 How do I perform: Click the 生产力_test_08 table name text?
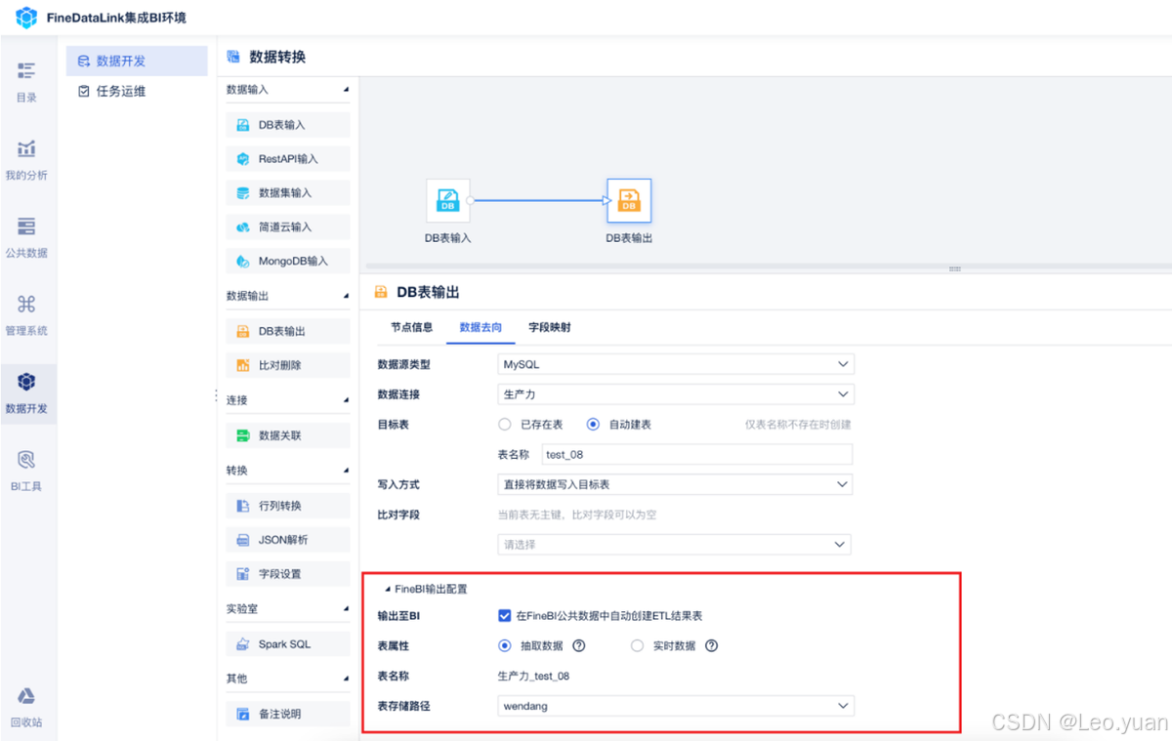coord(533,676)
